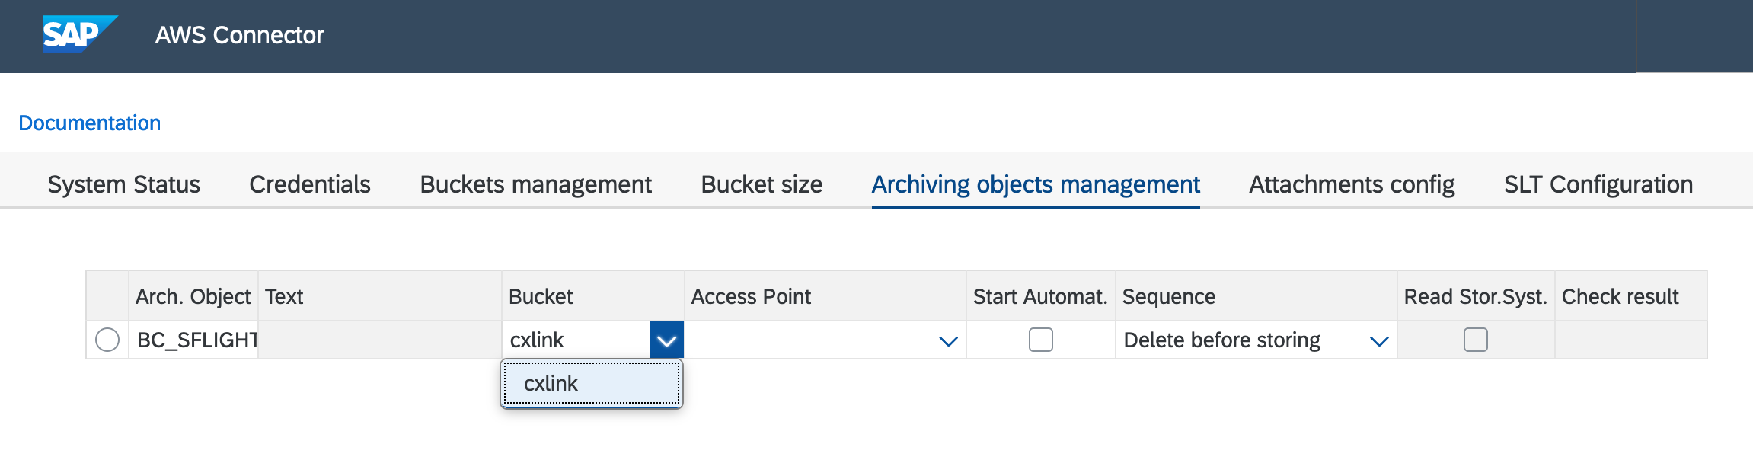The width and height of the screenshot is (1753, 460).
Task: Click the Text field for BC_SFLIGHT
Action: (381, 340)
